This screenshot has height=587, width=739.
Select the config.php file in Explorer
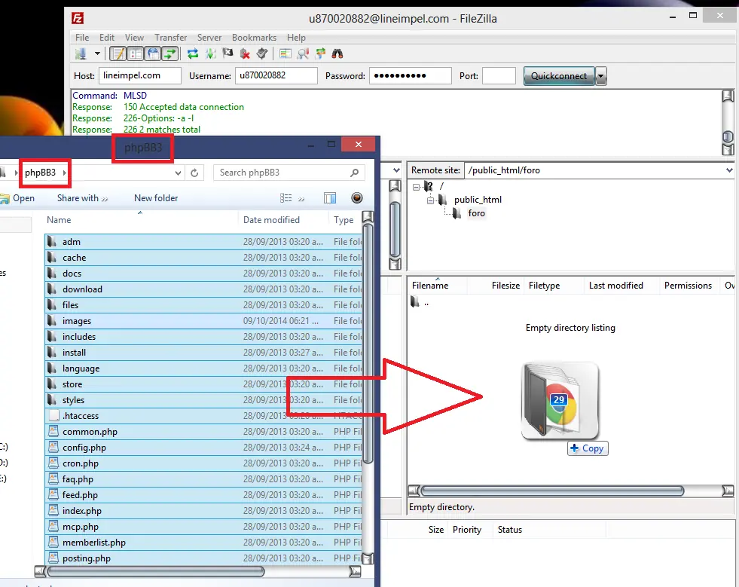tap(203, 448)
